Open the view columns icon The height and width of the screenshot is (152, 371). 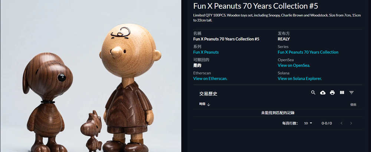pyautogui.click(x=342, y=93)
